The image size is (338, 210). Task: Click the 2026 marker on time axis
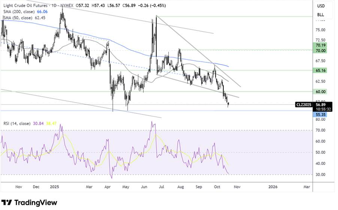tap(273, 187)
